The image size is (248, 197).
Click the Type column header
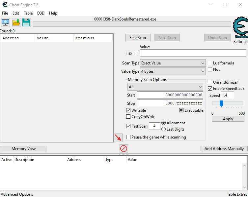116,160
